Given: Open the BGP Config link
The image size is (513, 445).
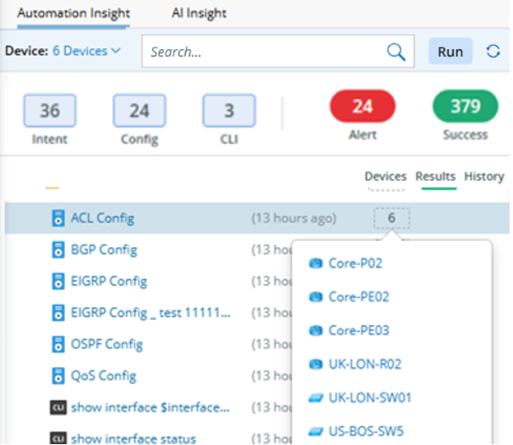Looking at the screenshot, I should pos(104,250).
